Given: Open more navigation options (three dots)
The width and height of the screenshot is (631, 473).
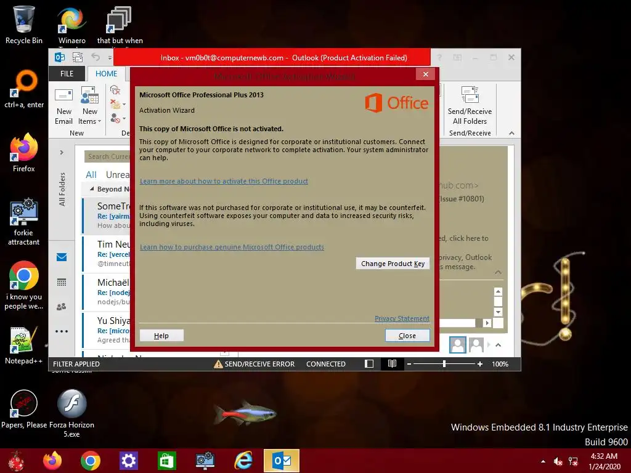Looking at the screenshot, I should click(x=62, y=331).
